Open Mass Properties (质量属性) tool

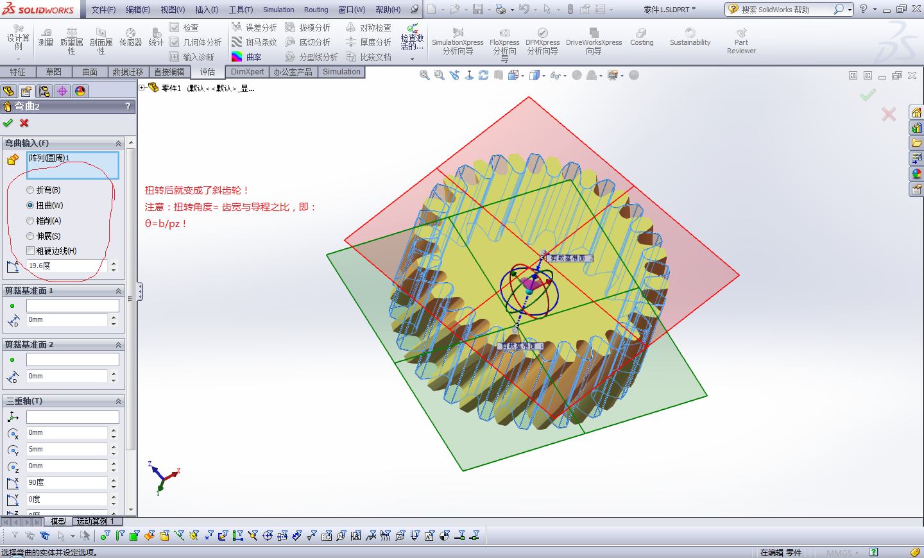71,41
